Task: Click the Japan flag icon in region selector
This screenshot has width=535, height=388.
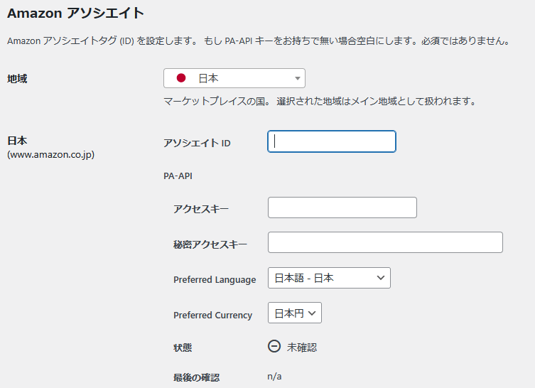Action: tap(181, 78)
